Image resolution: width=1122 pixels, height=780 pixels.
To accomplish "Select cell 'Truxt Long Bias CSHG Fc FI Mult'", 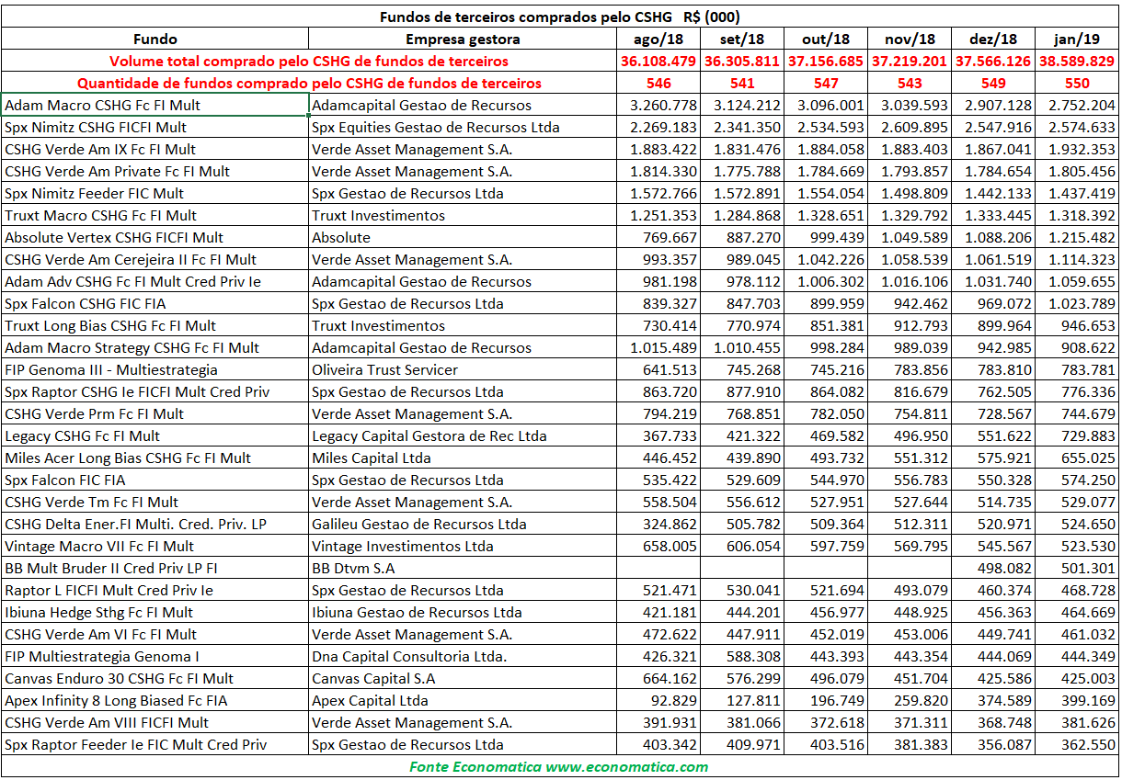I will [155, 326].
